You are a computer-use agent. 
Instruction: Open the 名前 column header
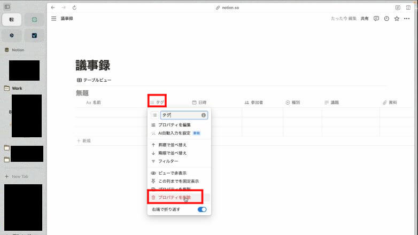pos(94,103)
